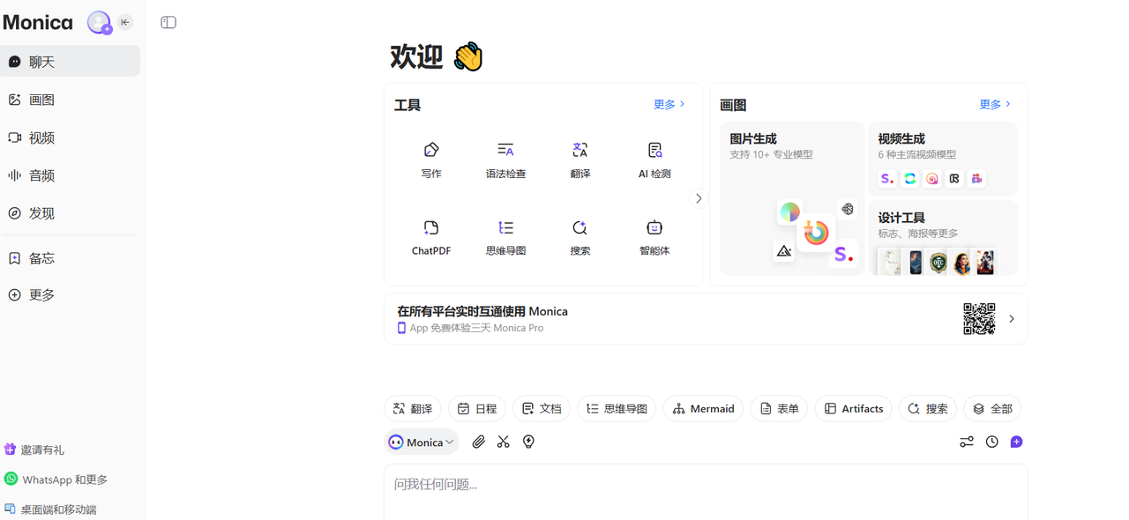
Task: Click the scissors screenshot icon
Action: pyautogui.click(x=504, y=442)
